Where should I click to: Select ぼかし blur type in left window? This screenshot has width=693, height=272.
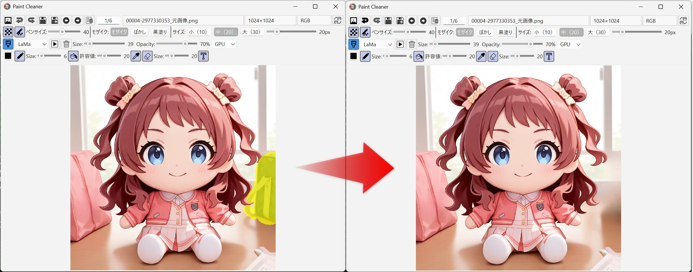140,32
